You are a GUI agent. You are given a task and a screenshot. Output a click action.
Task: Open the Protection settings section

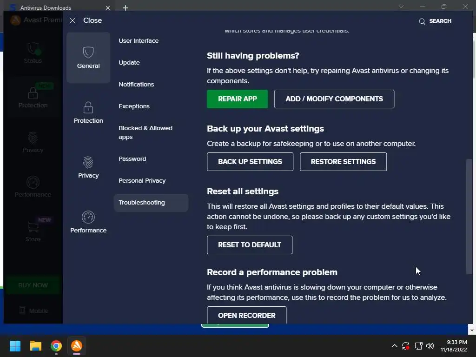click(88, 112)
